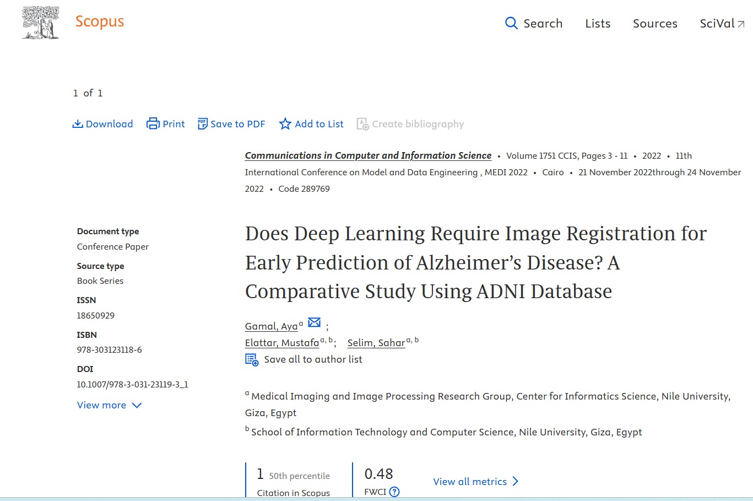Click chevron next to View all metrics
Screen dimensions: 753x501
516,481
